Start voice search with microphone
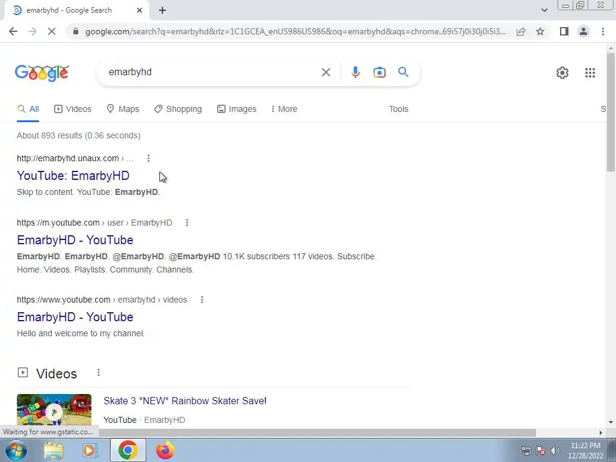The width and height of the screenshot is (616, 462). coord(355,72)
